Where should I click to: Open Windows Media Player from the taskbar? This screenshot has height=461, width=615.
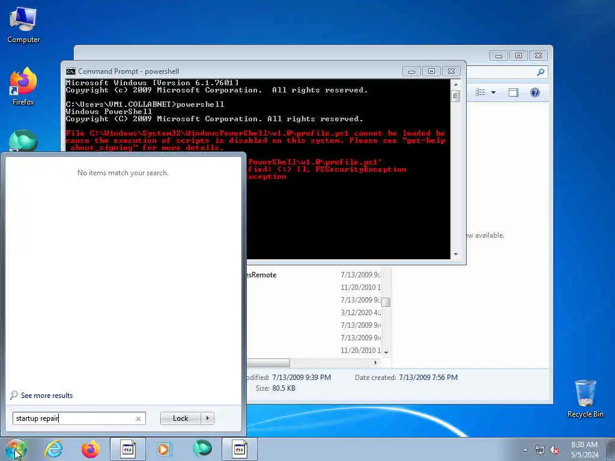[x=163, y=449]
